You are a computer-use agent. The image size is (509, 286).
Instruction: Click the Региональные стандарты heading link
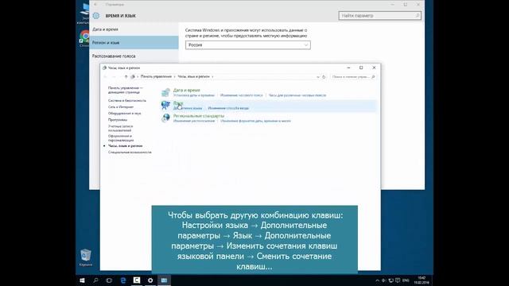(x=199, y=116)
